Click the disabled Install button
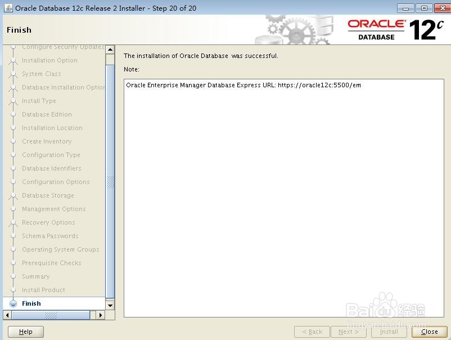Screen dimensions: 451x340 pyautogui.click(x=389, y=332)
